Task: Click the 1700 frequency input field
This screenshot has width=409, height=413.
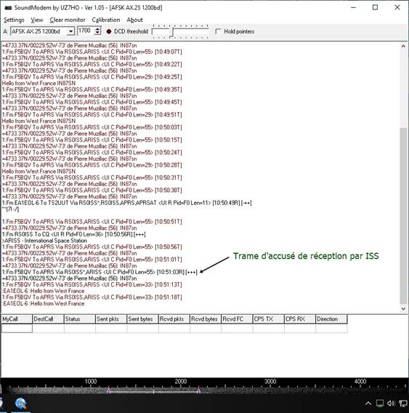Action: tap(86, 31)
